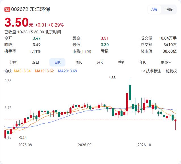Click the 今开 value 3.47

37,38
